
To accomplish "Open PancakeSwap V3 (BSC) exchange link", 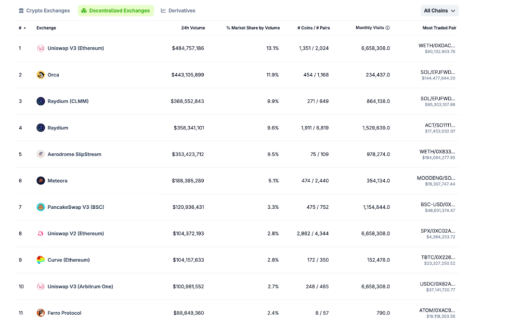I will 76,207.
